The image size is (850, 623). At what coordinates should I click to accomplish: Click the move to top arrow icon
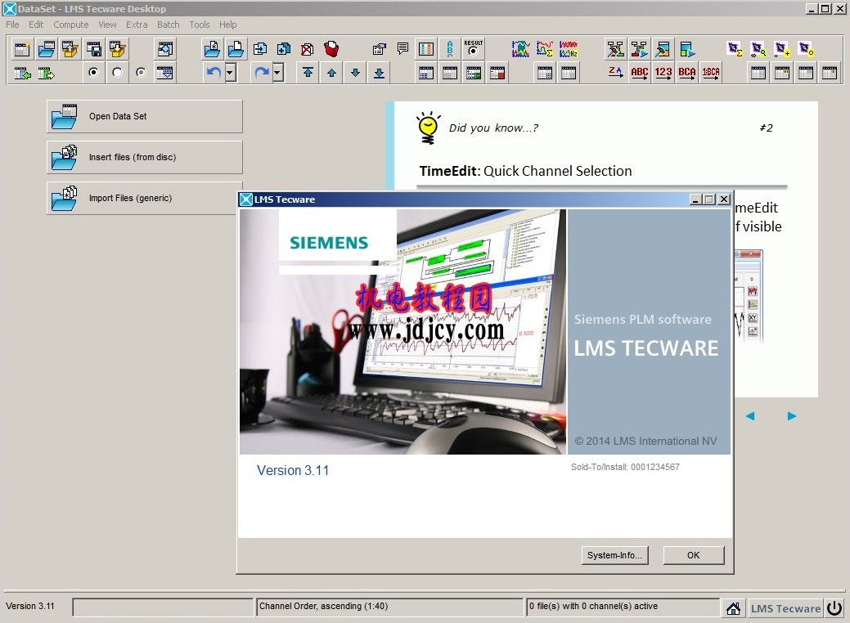point(308,73)
